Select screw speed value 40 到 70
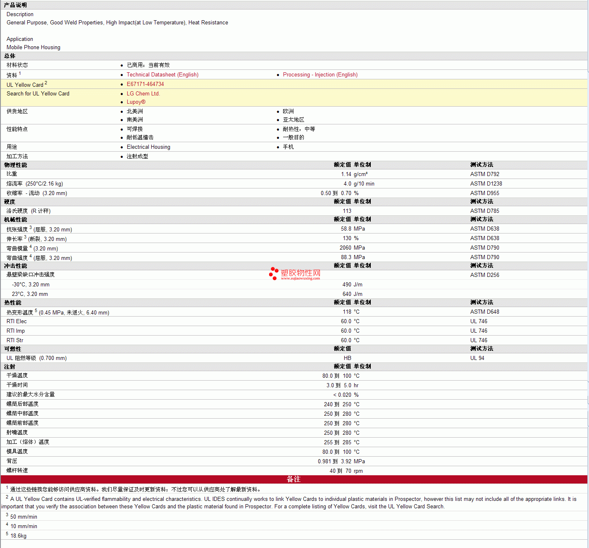589x548 pixels. tap(341, 471)
